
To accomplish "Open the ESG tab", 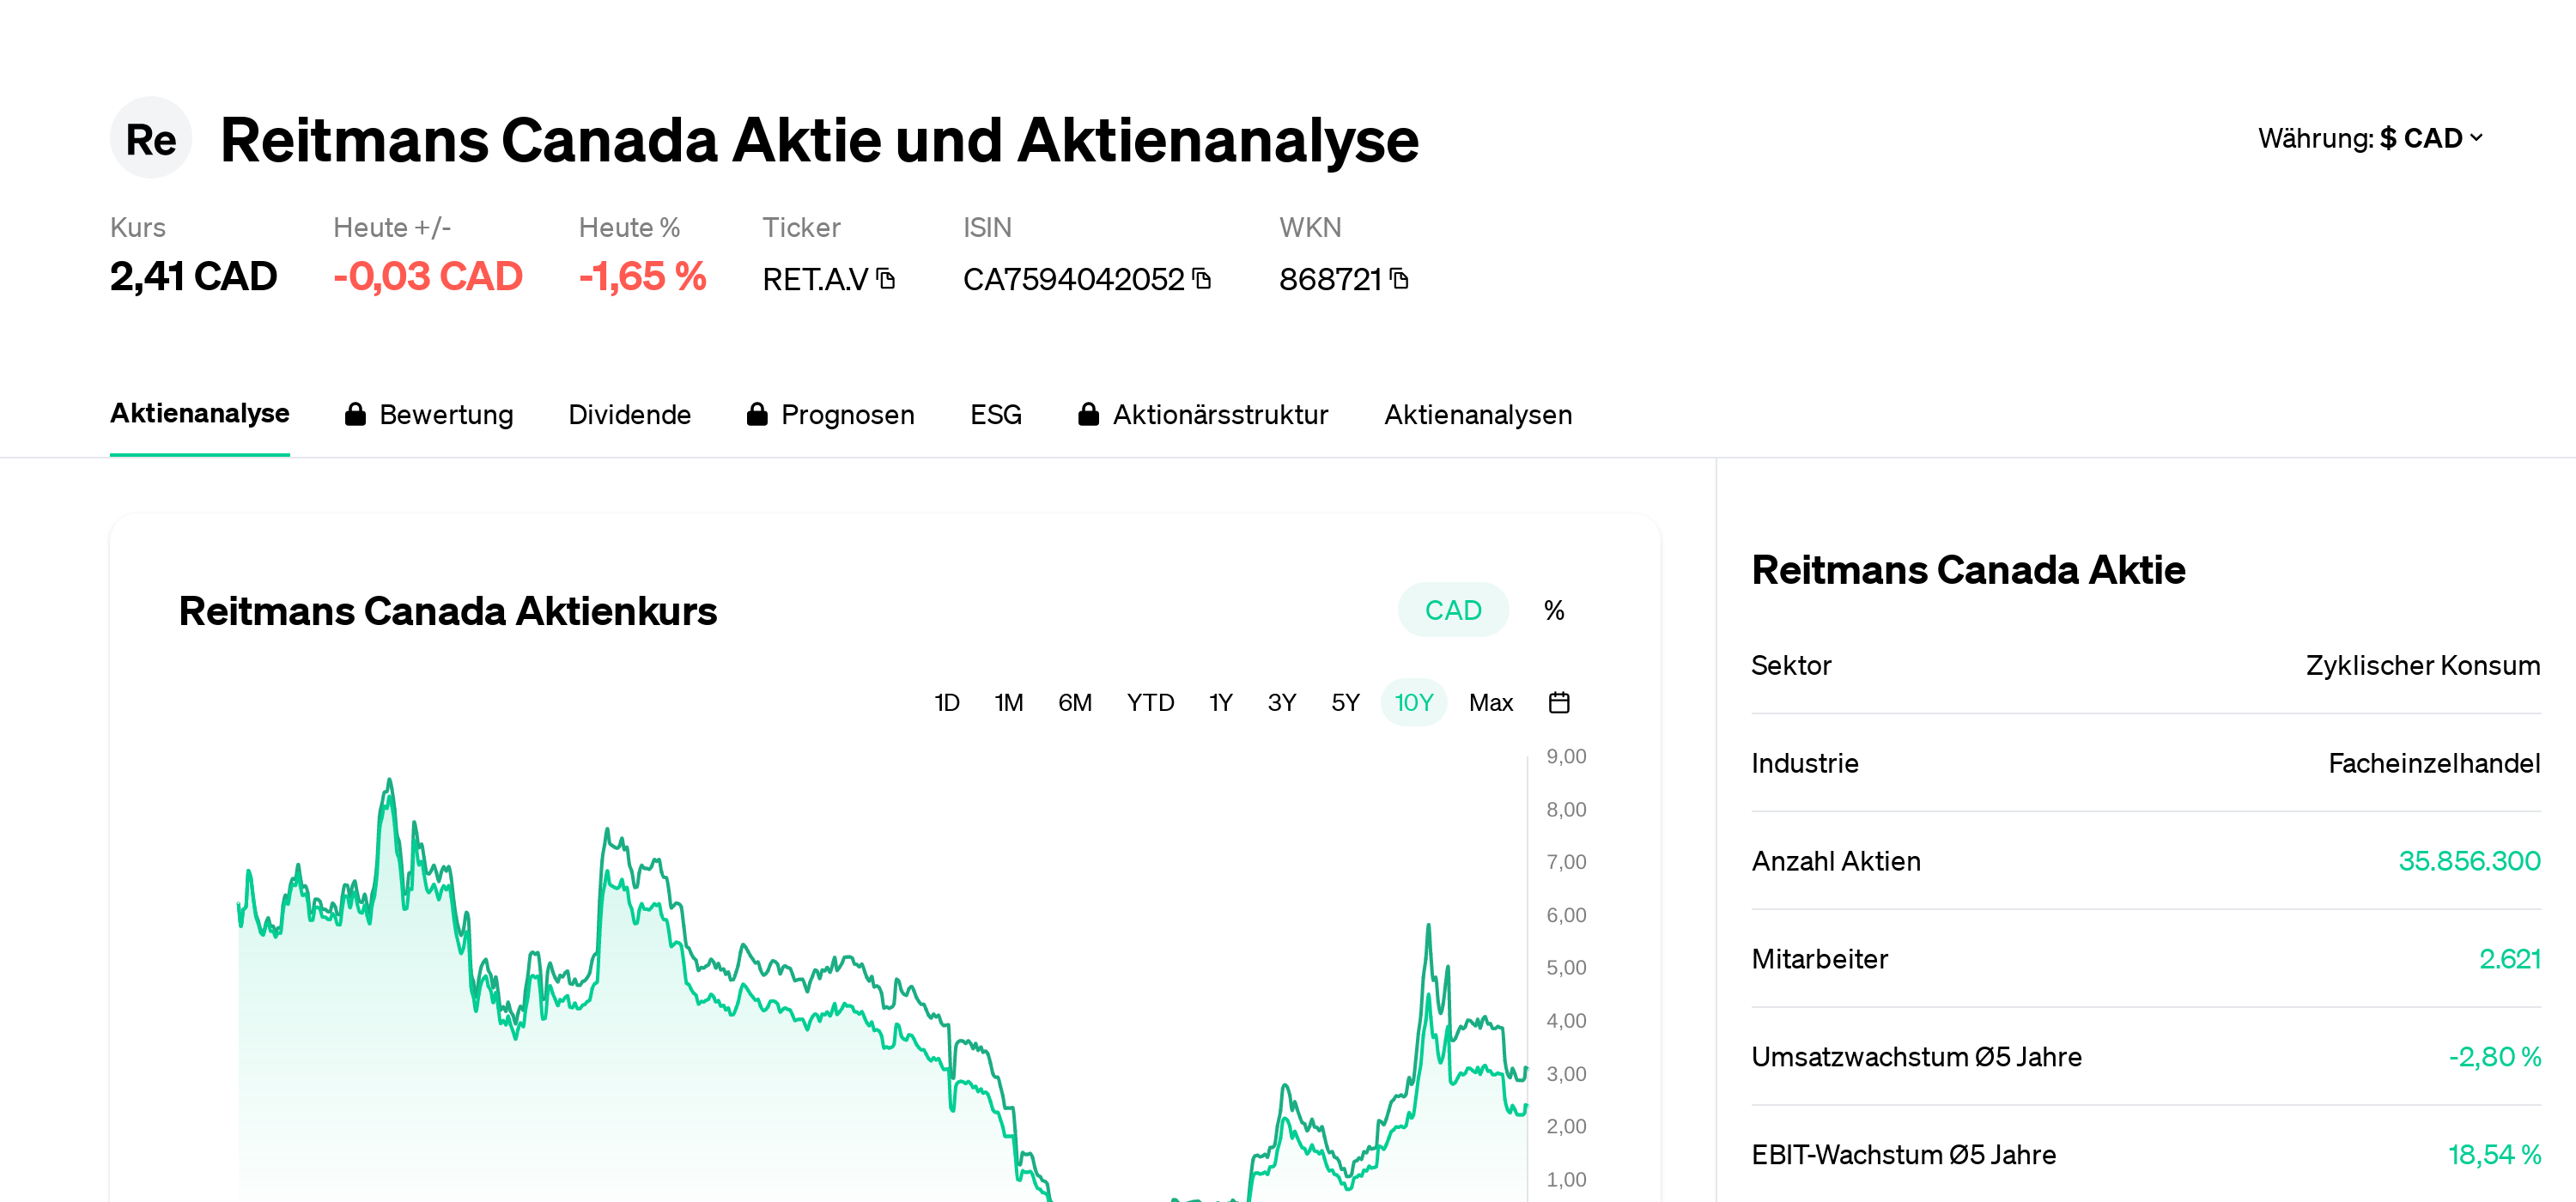I will tap(996, 415).
